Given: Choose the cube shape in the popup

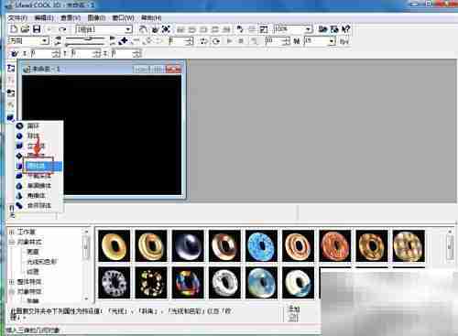Looking at the screenshot, I should click(x=39, y=146).
